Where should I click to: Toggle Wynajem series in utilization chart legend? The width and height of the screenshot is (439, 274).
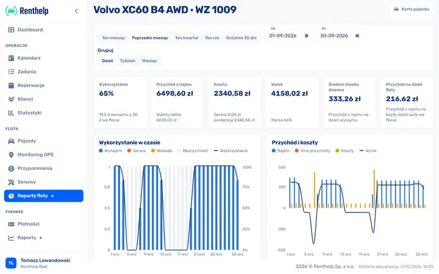pos(110,151)
